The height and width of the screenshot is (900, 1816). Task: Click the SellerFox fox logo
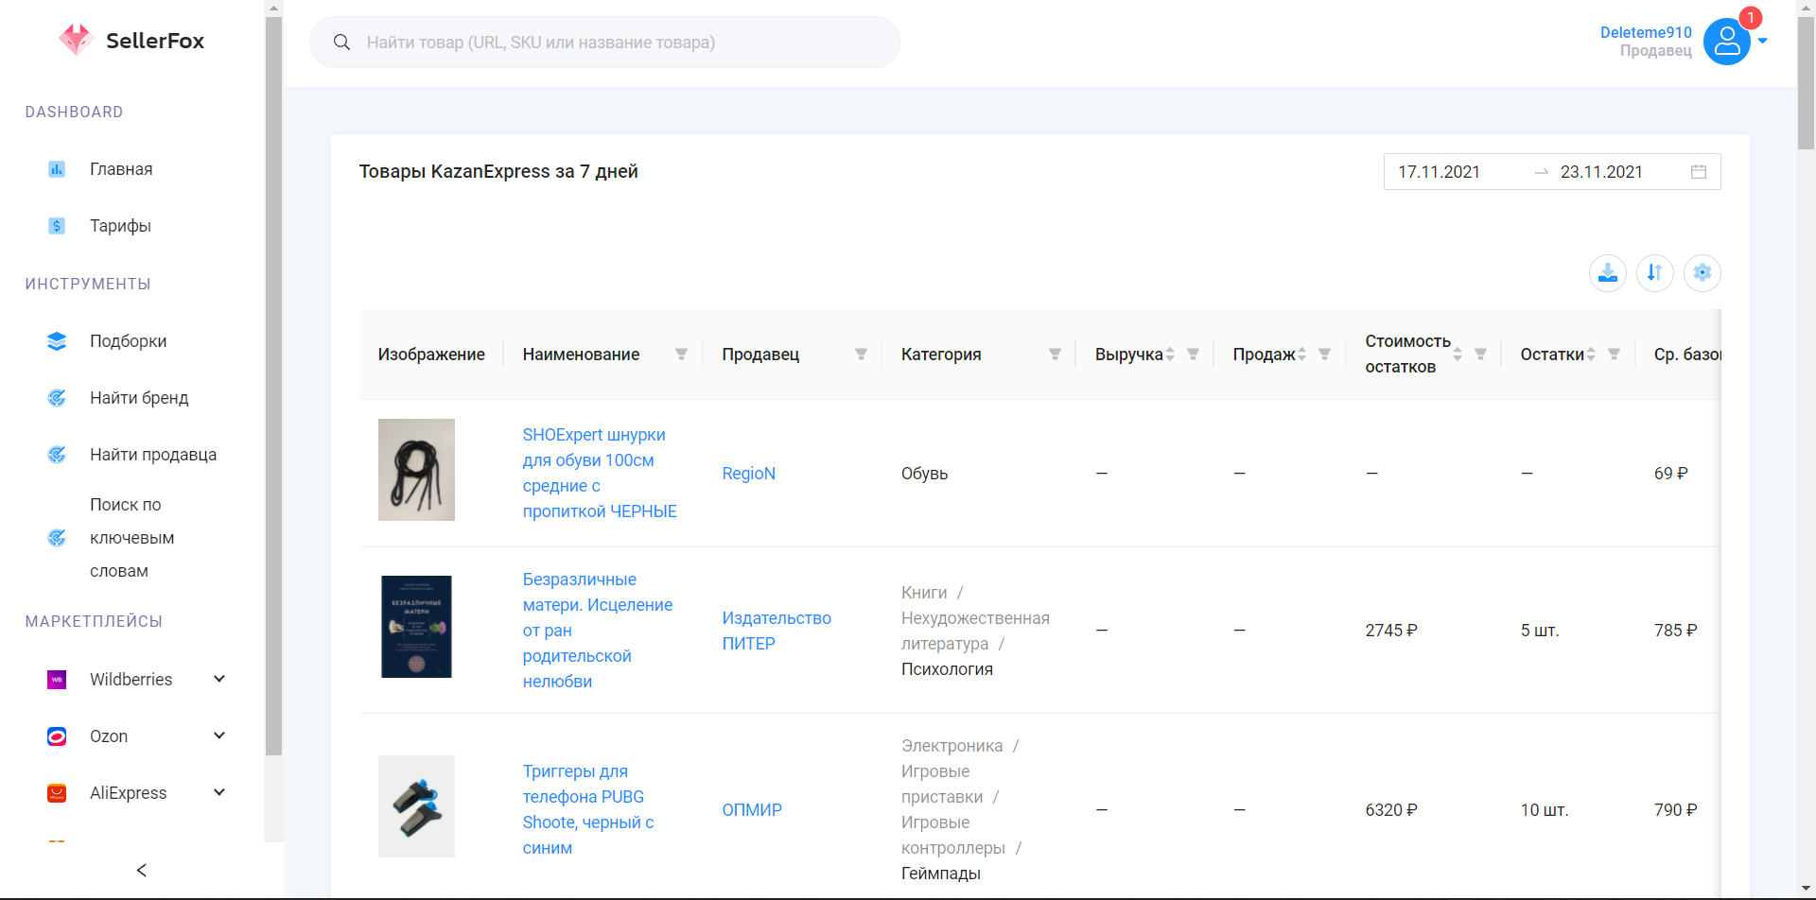coord(76,40)
